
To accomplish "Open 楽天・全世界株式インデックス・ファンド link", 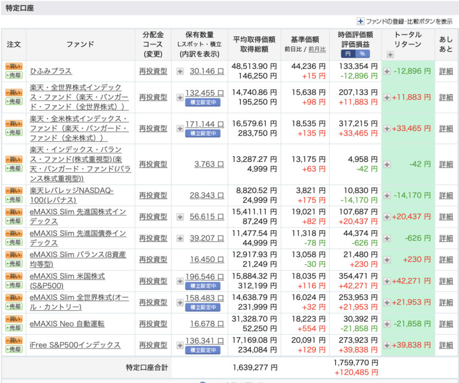I will coord(79,97).
